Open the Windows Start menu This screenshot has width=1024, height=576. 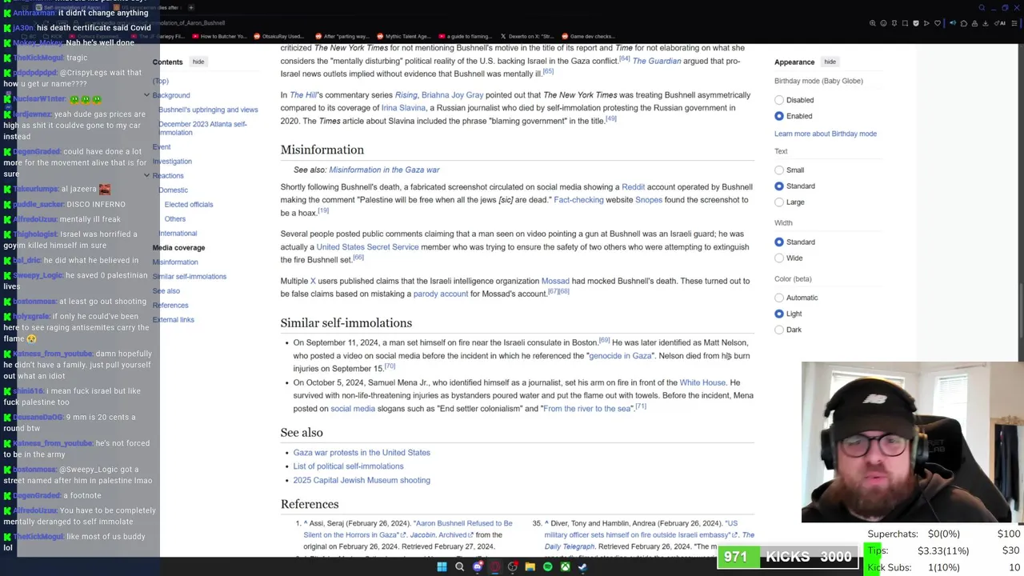[442, 566]
